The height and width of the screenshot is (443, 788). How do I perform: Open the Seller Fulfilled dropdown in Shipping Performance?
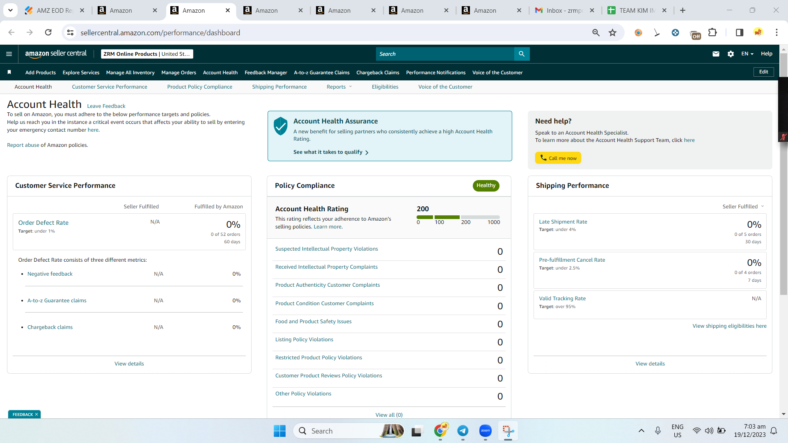743,207
